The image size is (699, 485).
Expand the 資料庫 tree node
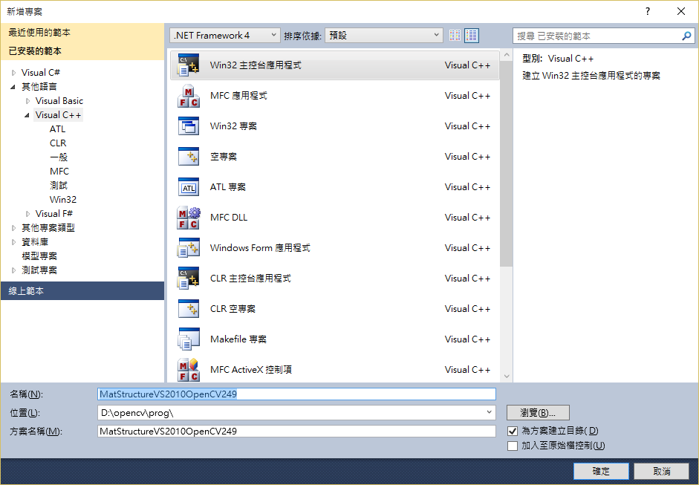click(14, 242)
